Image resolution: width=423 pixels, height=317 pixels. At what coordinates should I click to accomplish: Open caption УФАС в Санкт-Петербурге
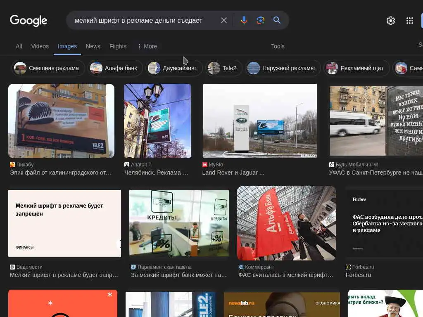376,173
